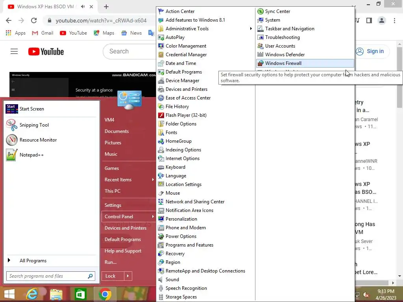
Task: Open Action Center flag icon
Action: coord(161,11)
